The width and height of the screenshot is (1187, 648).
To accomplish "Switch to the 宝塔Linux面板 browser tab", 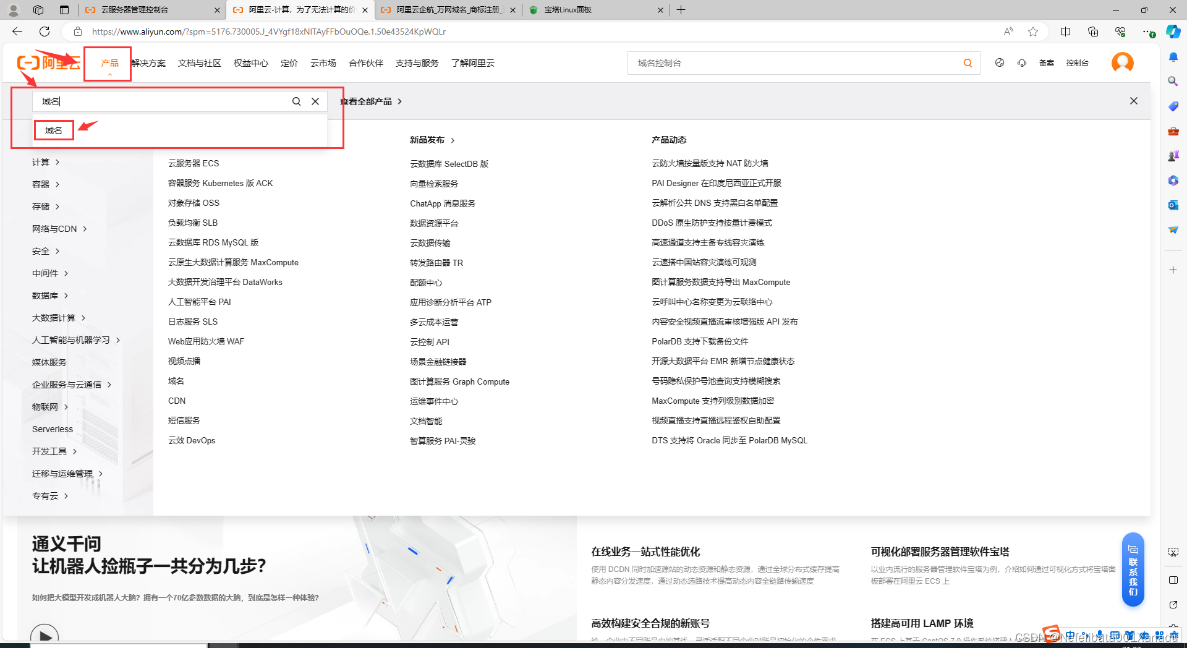I will click(597, 10).
